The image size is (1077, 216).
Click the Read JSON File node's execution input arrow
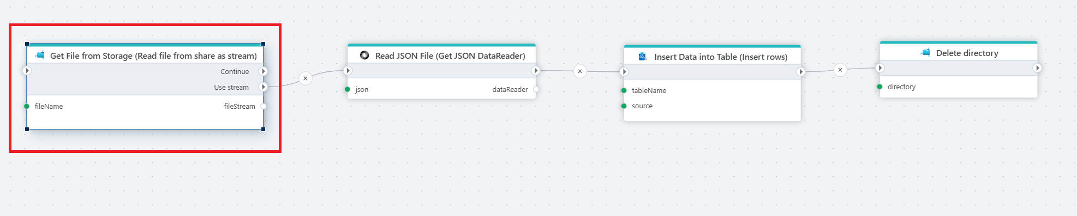[348, 71]
